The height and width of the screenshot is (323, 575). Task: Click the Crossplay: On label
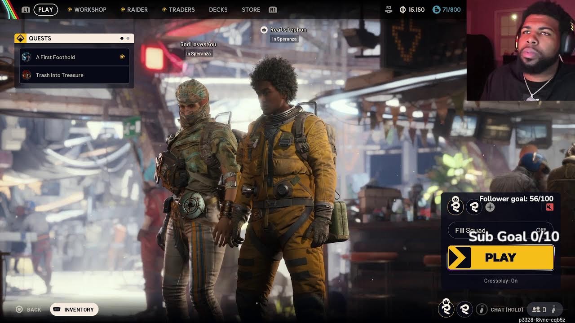(501, 281)
